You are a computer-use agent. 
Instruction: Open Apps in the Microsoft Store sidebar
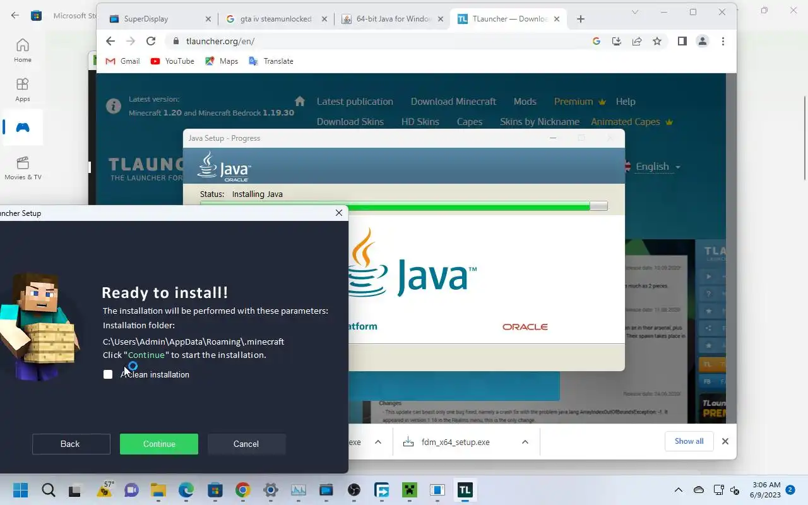click(23, 90)
